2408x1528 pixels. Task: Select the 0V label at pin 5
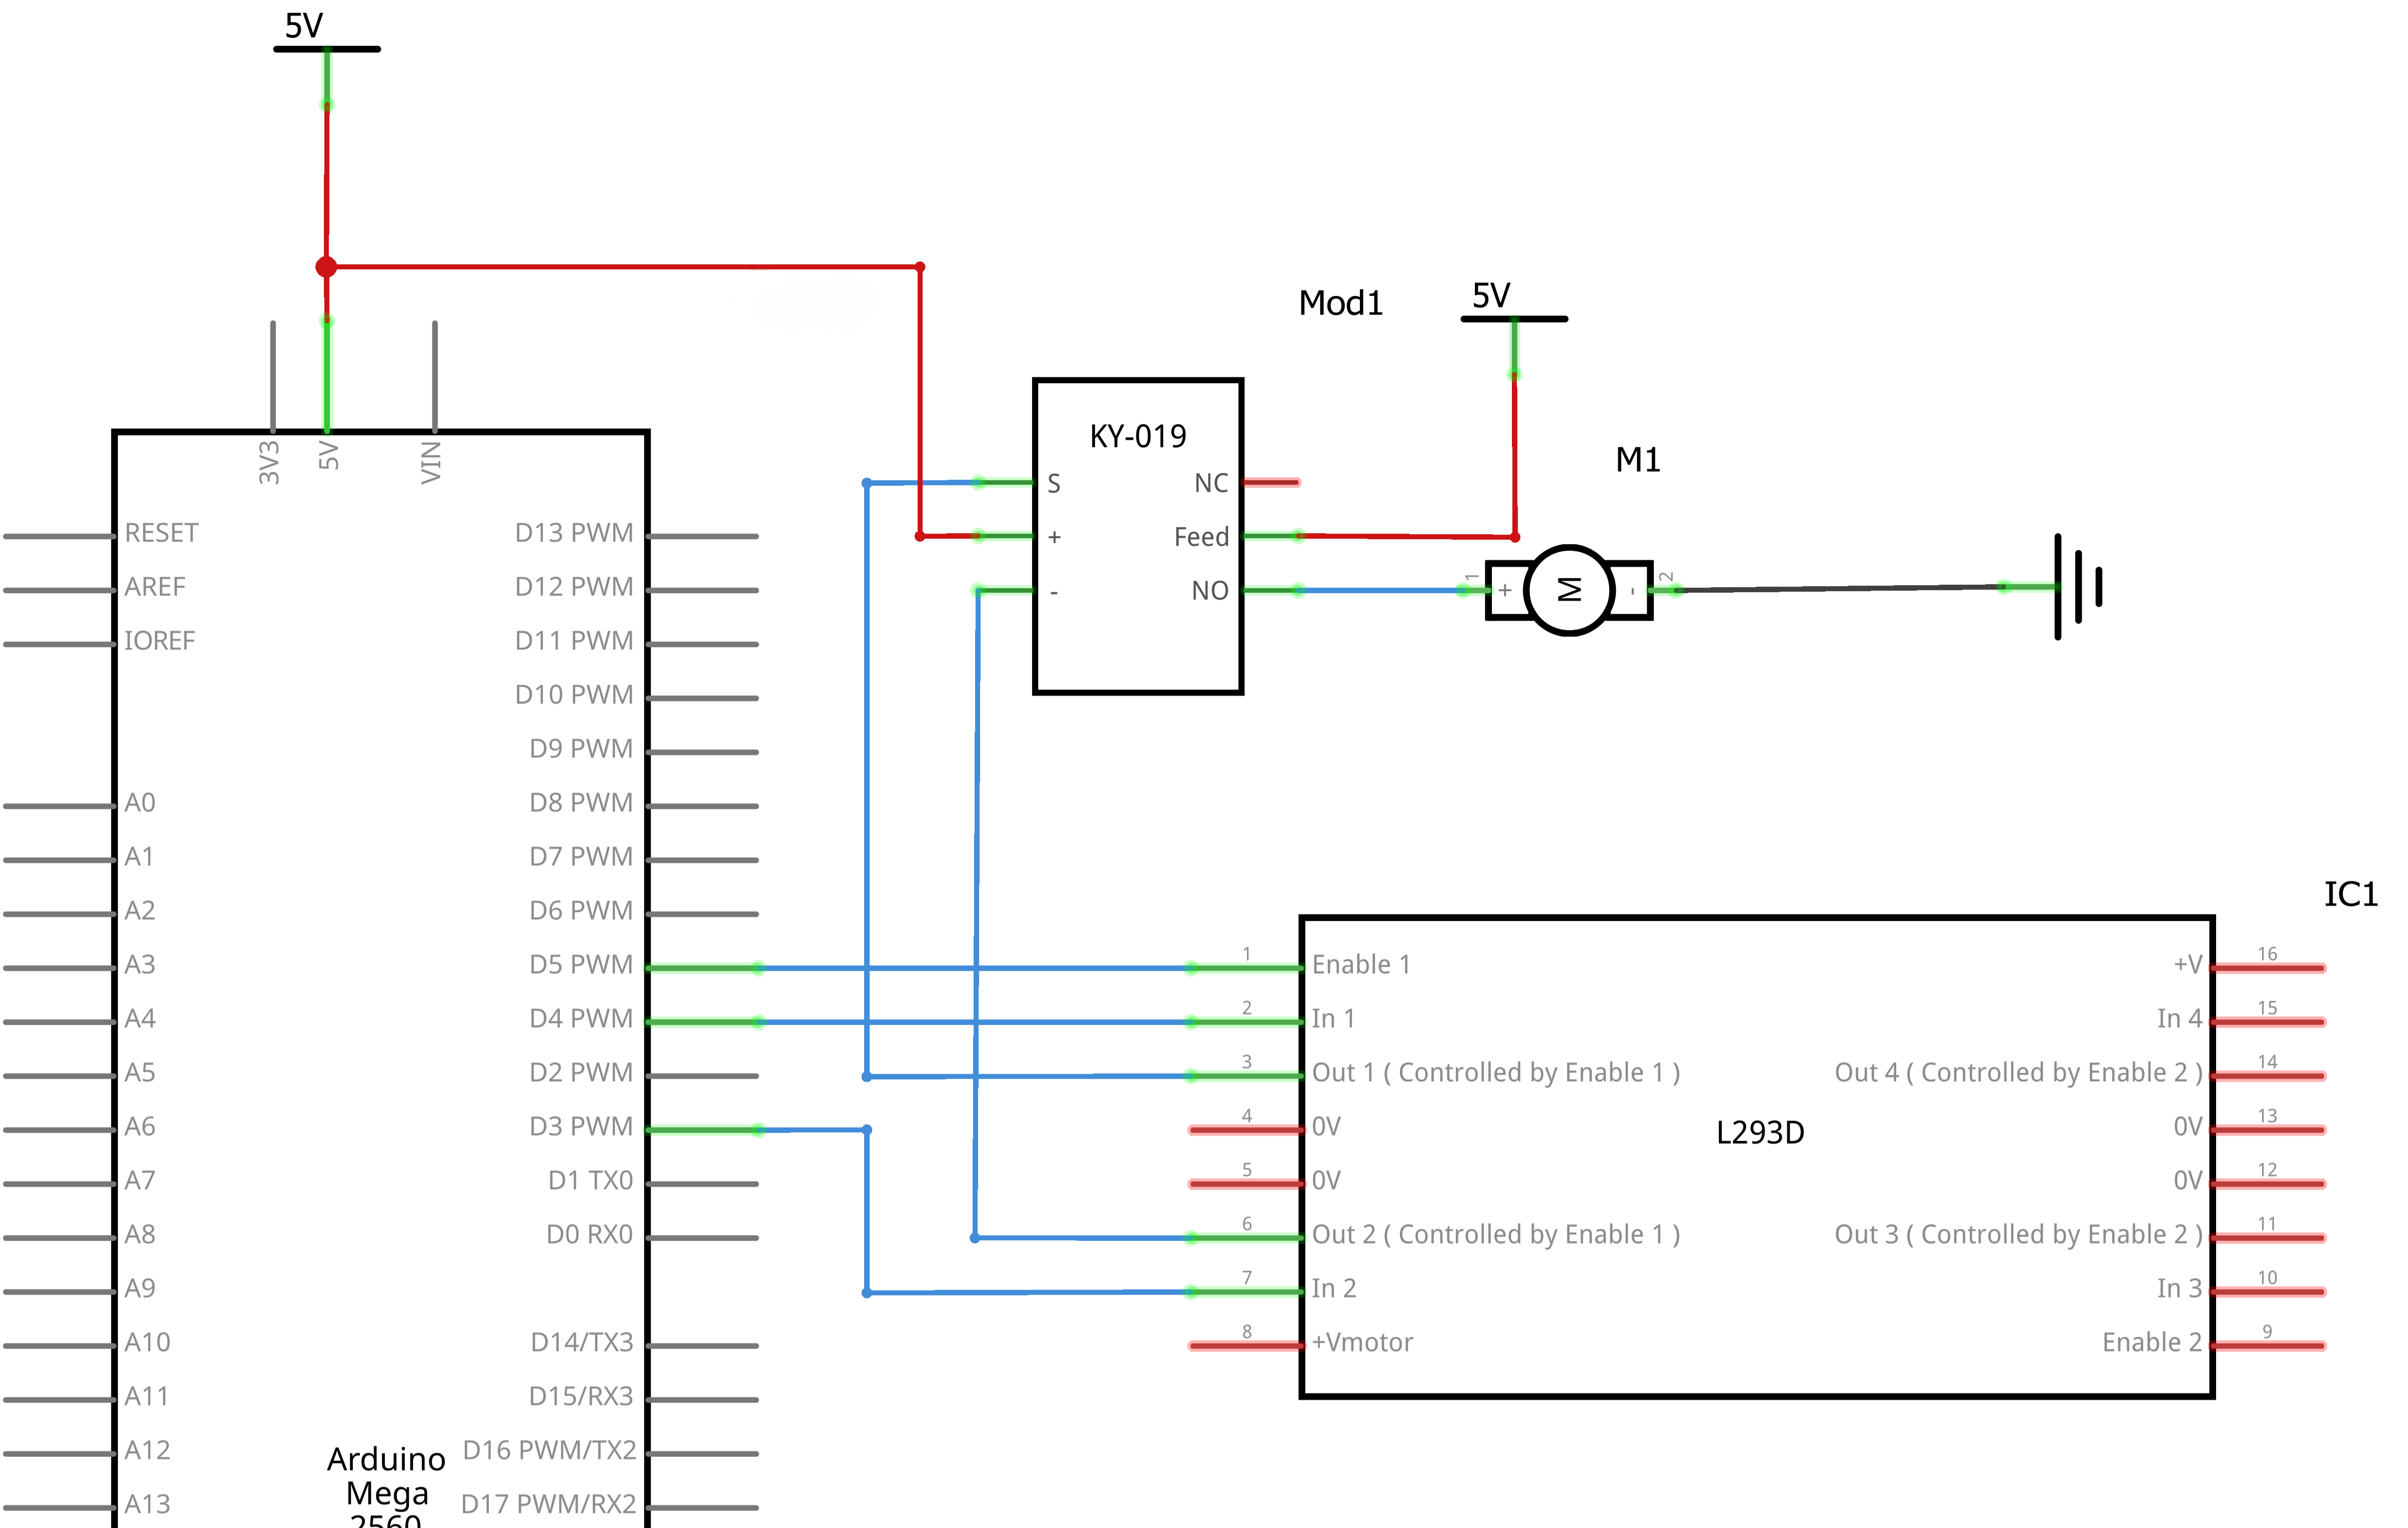[x=1326, y=1181]
